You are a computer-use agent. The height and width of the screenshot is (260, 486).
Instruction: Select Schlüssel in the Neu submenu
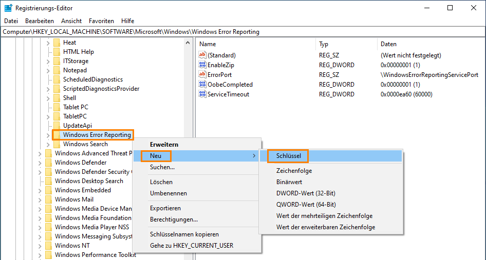pos(331,156)
